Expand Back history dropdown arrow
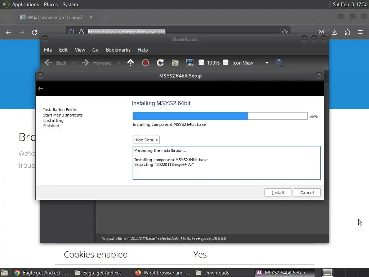 coord(74,63)
